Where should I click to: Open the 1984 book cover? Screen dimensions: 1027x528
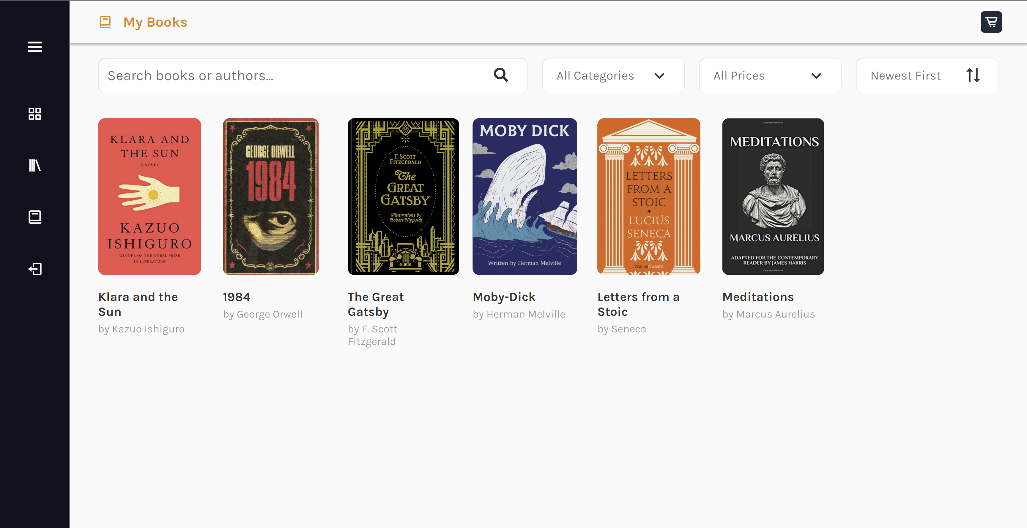click(x=271, y=196)
